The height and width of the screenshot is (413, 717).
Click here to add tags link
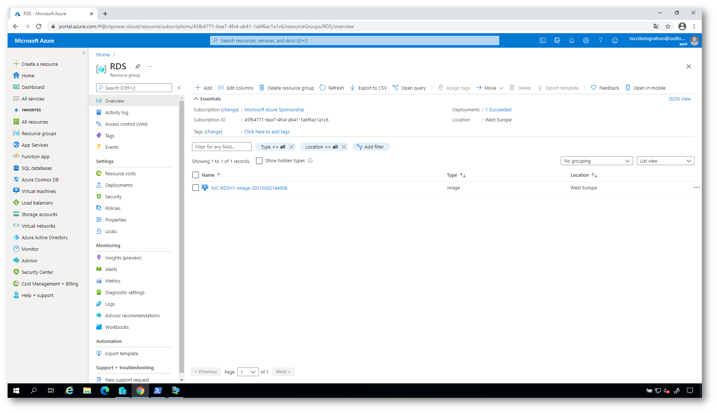[x=267, y=132]
